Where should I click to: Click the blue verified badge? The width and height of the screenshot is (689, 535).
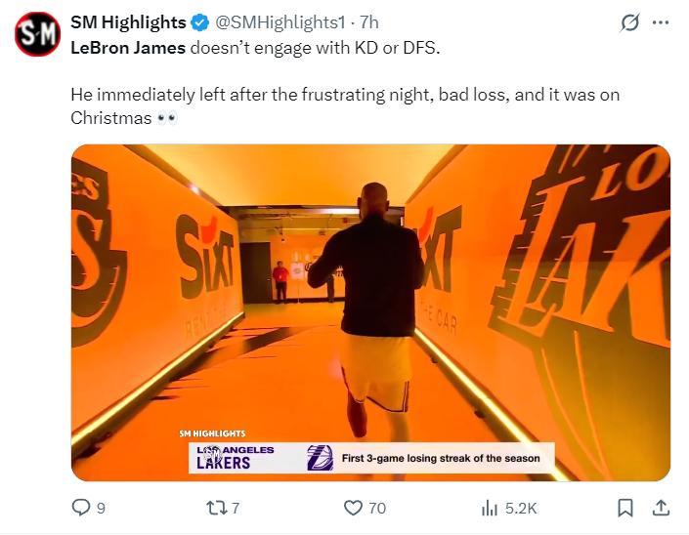tap(200, 22)
